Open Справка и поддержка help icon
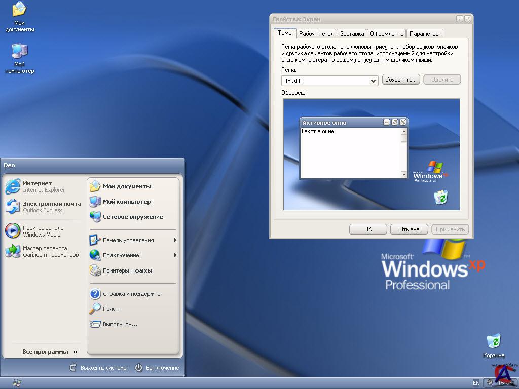This screenshot has width=519, height=389. [x=95, y=294]
